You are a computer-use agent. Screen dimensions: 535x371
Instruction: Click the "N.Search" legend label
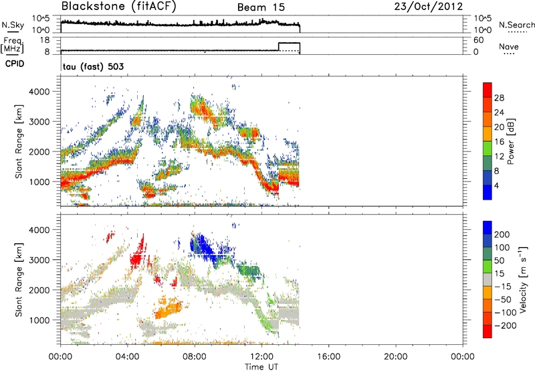(x=516, y=25)
